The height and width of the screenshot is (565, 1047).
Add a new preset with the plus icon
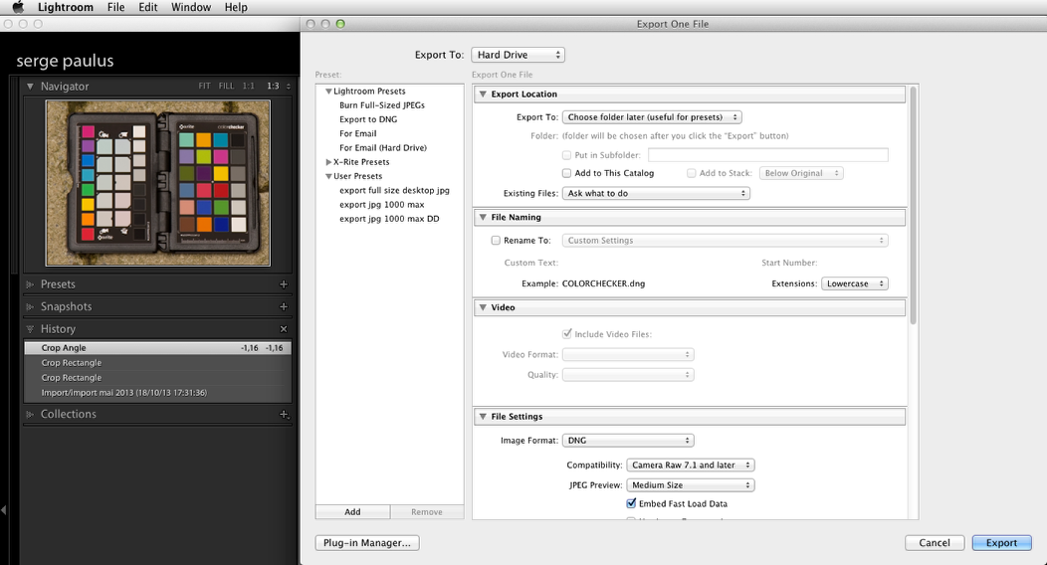[283, 284]
